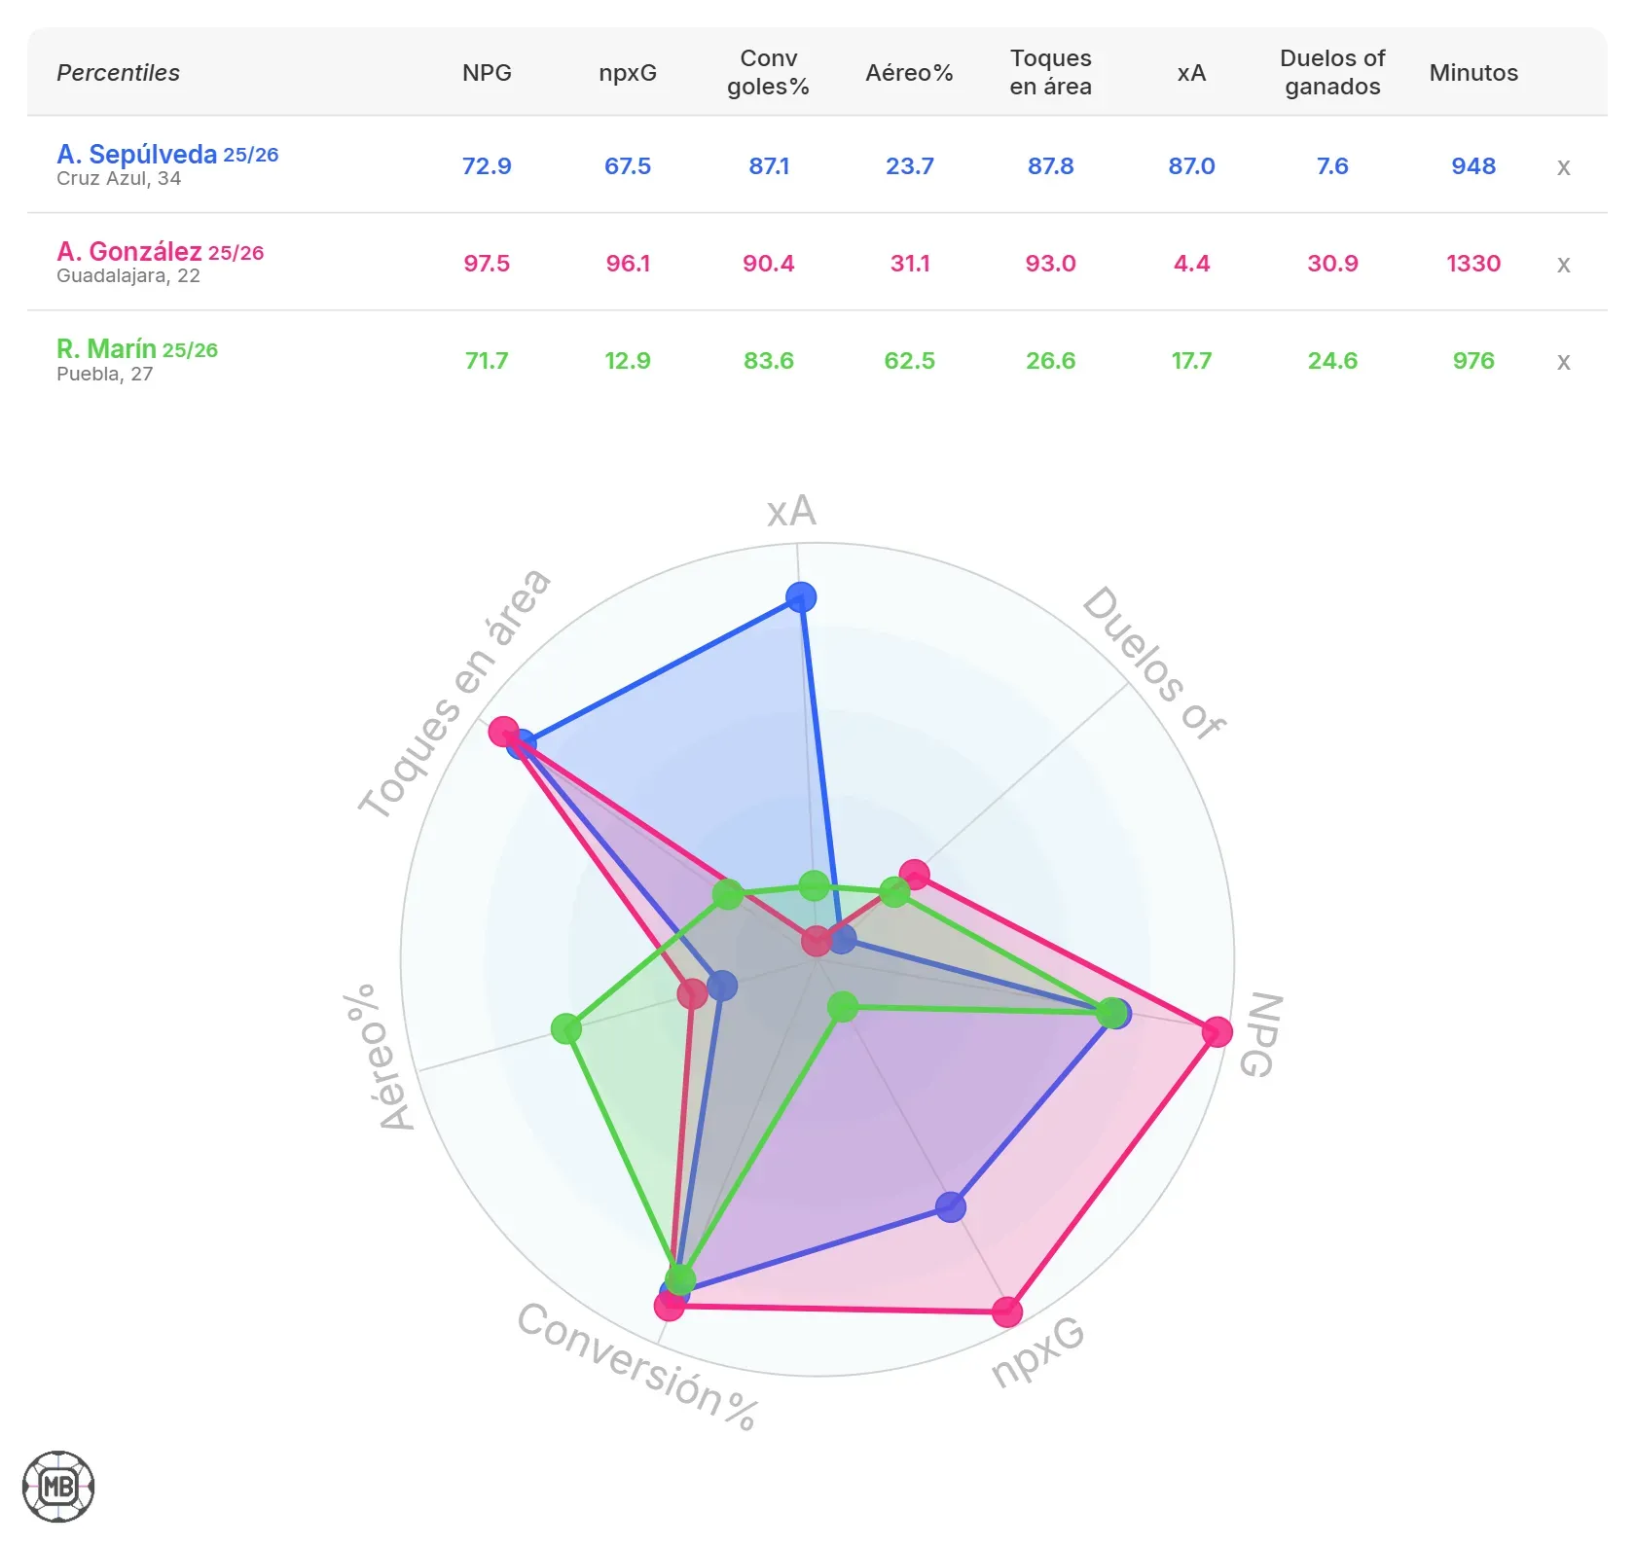Open A. Sepúlveda player link
The width and height of the screenshot is (1635, 1545).
click(136, 155)
